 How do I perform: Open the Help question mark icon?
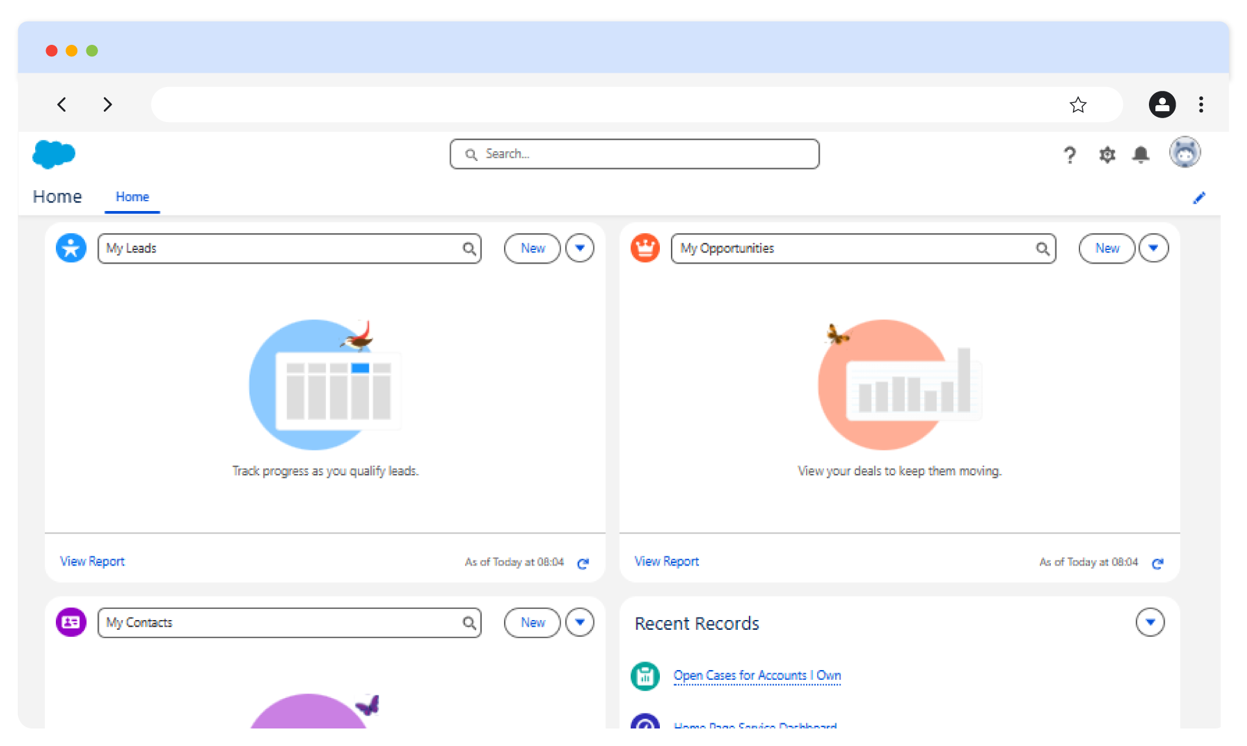pyautogui.click(x=1070, y=155)
